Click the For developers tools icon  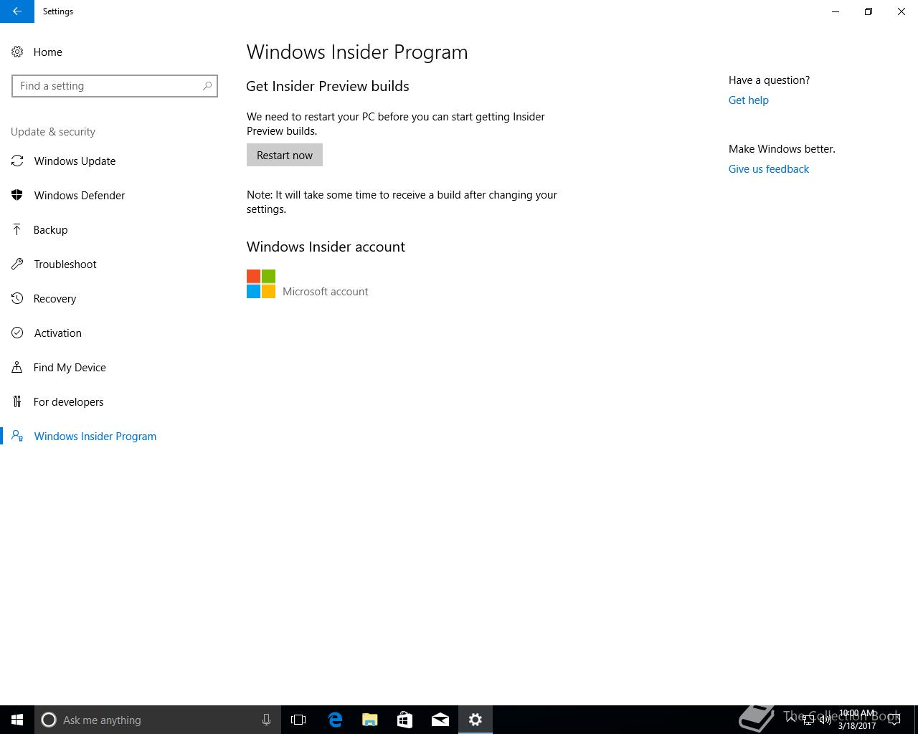pyautogui.click(x=17, y=401)
